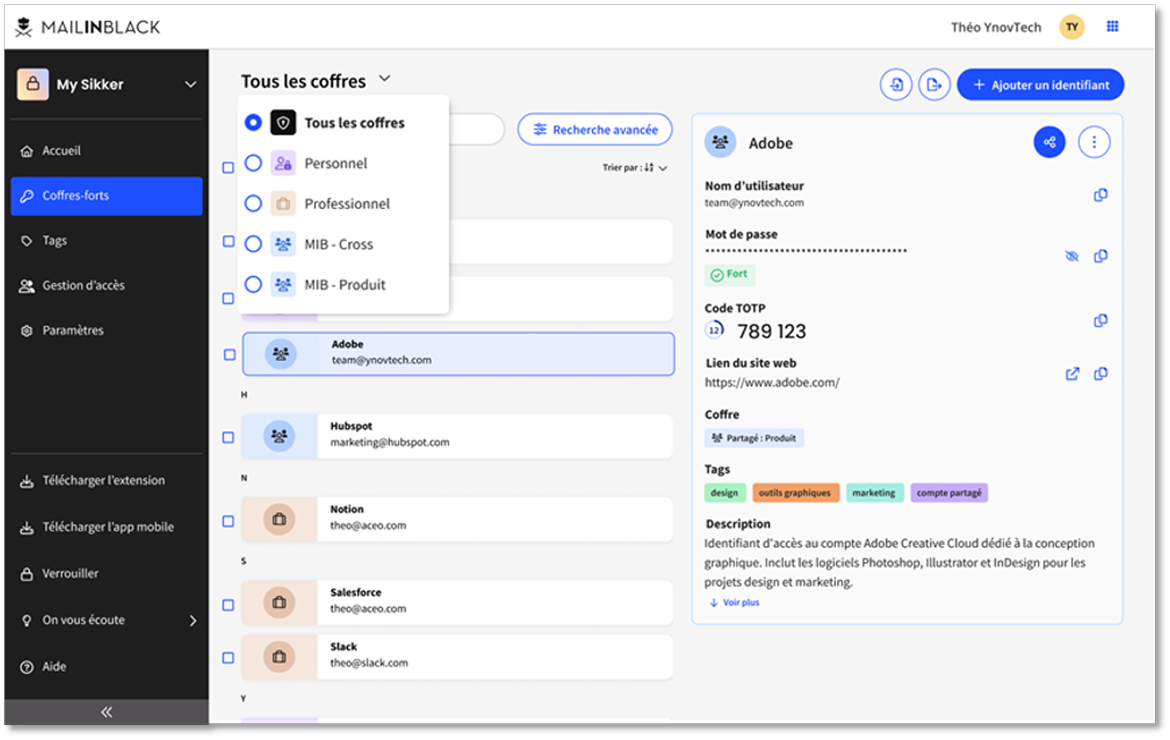Open the Adobe website link in a new tab
The image size is (1170, 740).
tap(1072, 374)
